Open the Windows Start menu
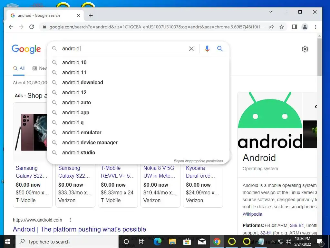330x248 pixels. [x=8, y=242]
